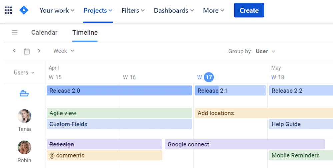Select the Timeline tab
333x168 pixels.
85,32
